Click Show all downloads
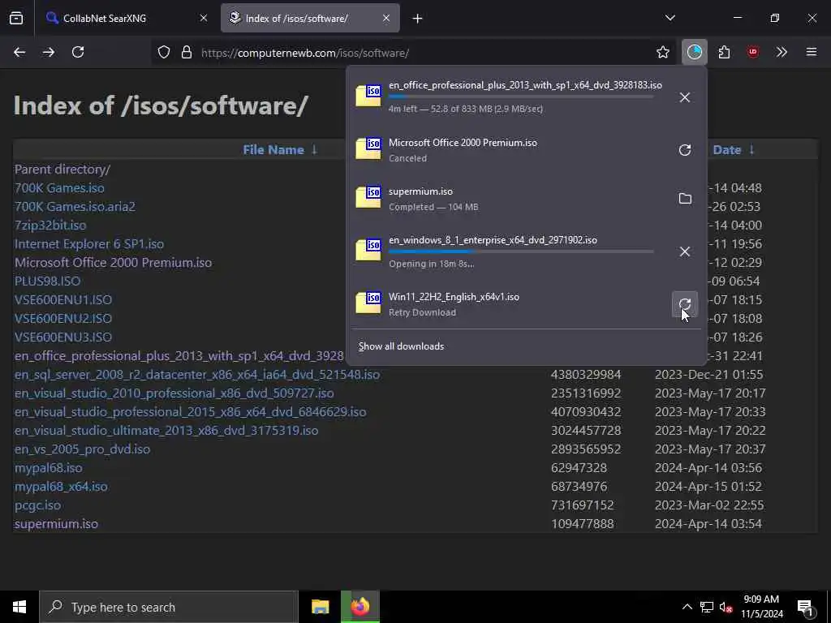The width and height of the screenshot is (831, 623). click(401, 346)
